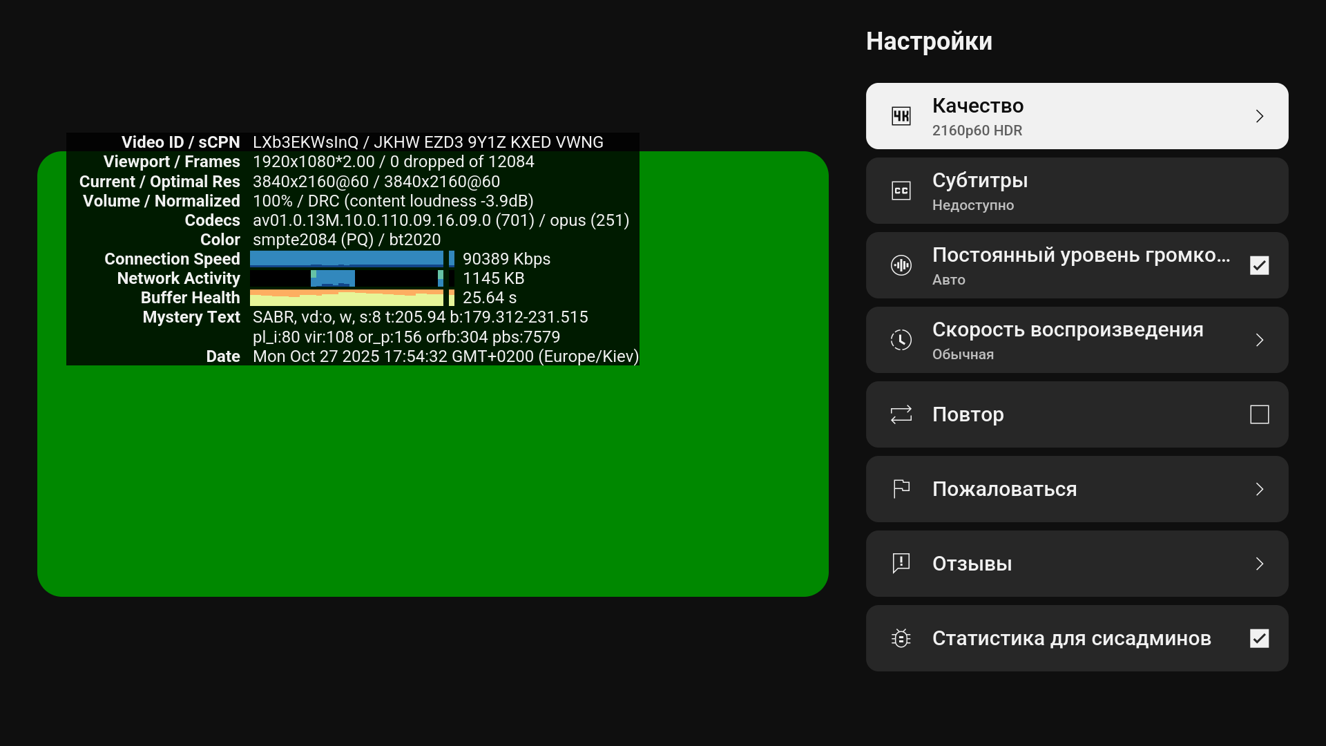Click the report flag icon
This screenshot has height=746, width=1326.
[x=901, y=489]
